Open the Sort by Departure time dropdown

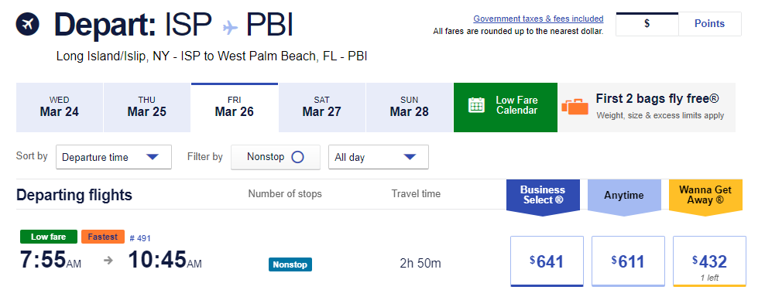click(114, 157)
